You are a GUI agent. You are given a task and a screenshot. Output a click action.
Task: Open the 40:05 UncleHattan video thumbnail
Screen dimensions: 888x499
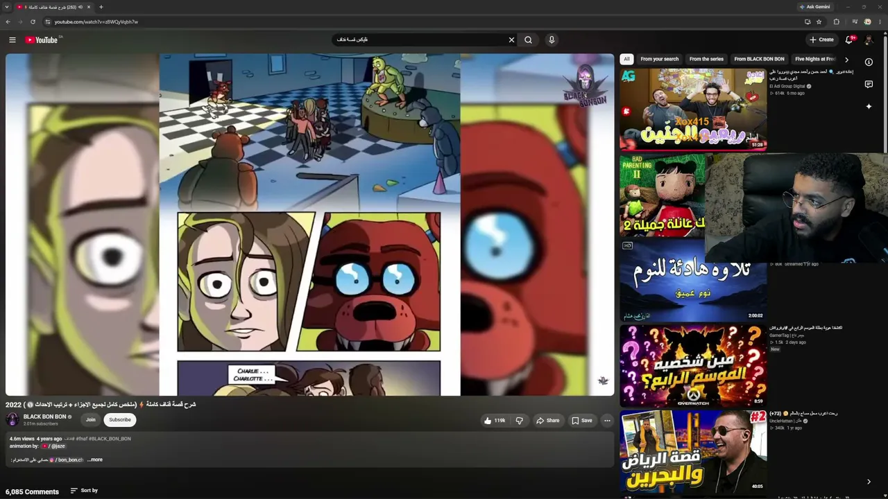point(693,452)
